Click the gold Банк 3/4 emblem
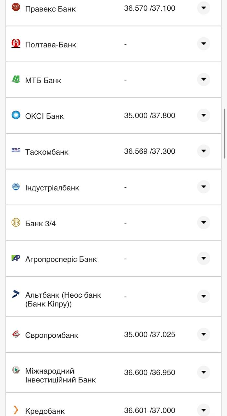The height and width of the screenshot is (416, 227). point(16,223)
